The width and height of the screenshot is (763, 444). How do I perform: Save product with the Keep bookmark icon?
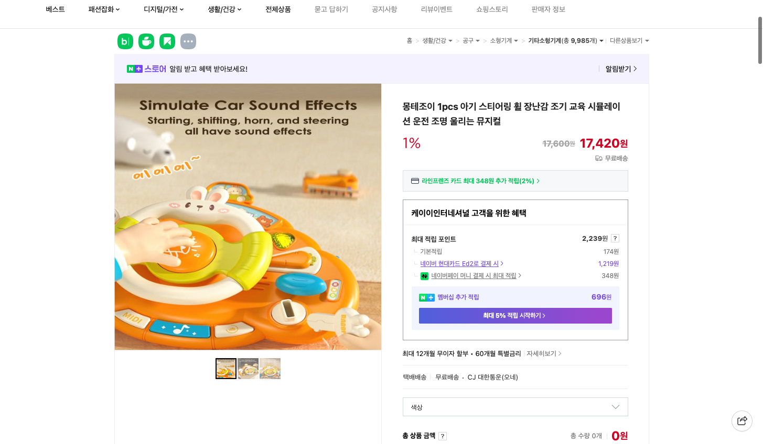click(167, 41)
